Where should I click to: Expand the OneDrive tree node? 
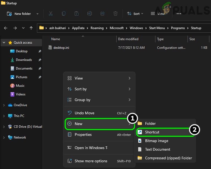click(x=4, y=105)
